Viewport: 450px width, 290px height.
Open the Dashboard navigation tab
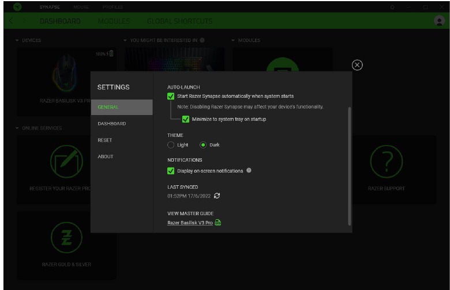60,21
